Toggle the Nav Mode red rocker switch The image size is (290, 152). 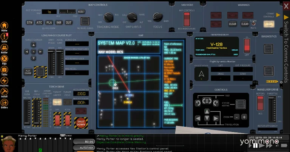[x=187, y=19]
